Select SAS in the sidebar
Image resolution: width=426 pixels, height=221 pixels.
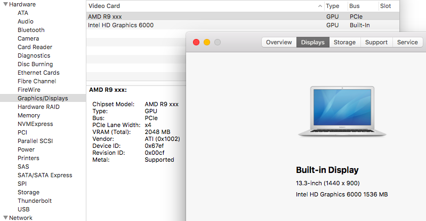(x=23, y=167)
